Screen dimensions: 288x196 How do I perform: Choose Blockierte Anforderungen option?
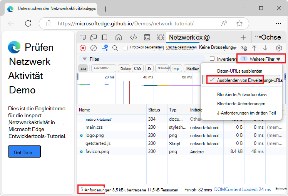[241, 104]
